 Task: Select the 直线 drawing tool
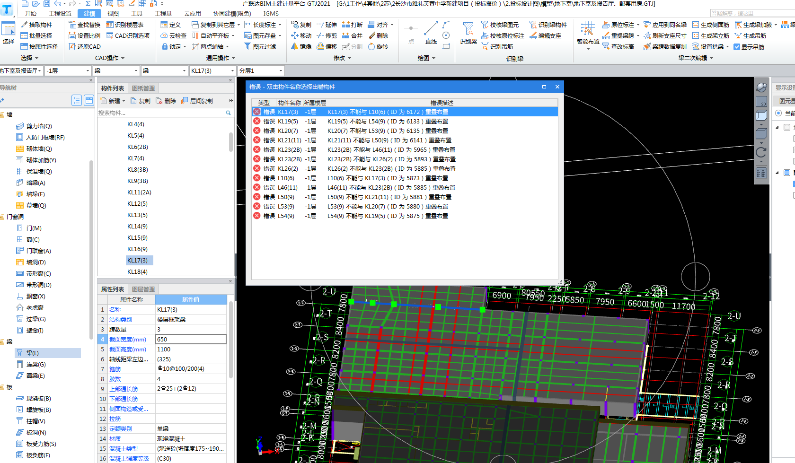(x=431, y=33)
